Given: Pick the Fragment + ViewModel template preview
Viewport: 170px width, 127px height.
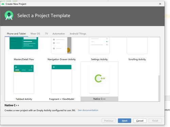Looking at the screenshot, I should (62, 79).
